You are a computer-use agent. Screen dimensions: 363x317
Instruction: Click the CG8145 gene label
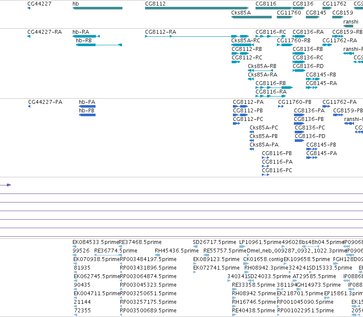(316, 12)
